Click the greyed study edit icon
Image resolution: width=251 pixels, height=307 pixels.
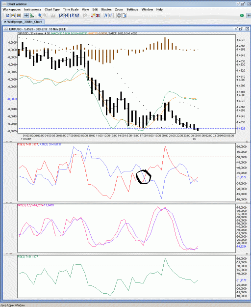point(85,15)
